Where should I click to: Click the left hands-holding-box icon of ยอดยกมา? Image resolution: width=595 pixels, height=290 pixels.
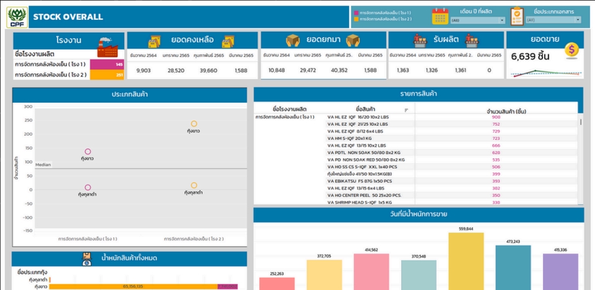[x=293, y=40]
